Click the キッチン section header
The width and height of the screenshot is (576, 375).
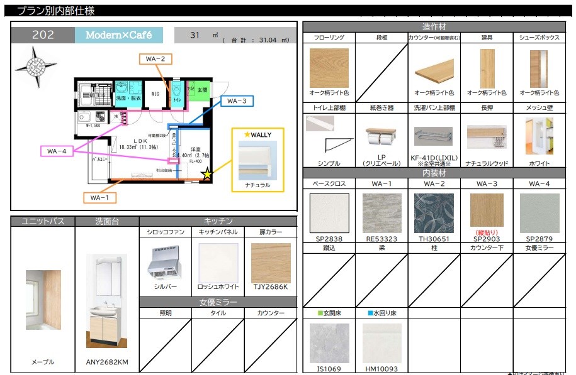tap(218, 221)
